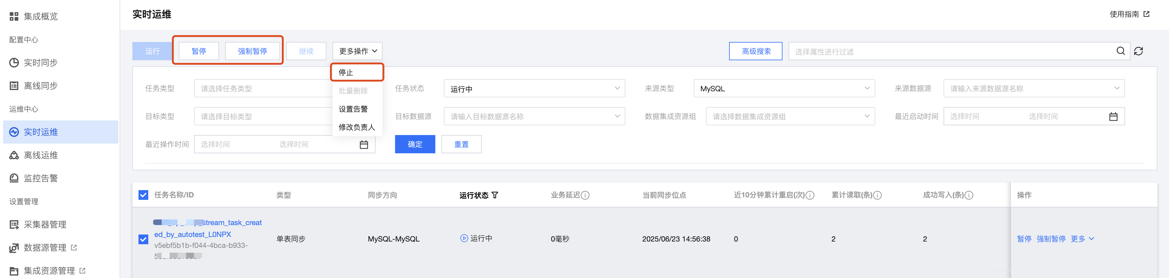Click the 采集器管理 icon in sidebar
1169x278 pixels.
click(14, 224)
